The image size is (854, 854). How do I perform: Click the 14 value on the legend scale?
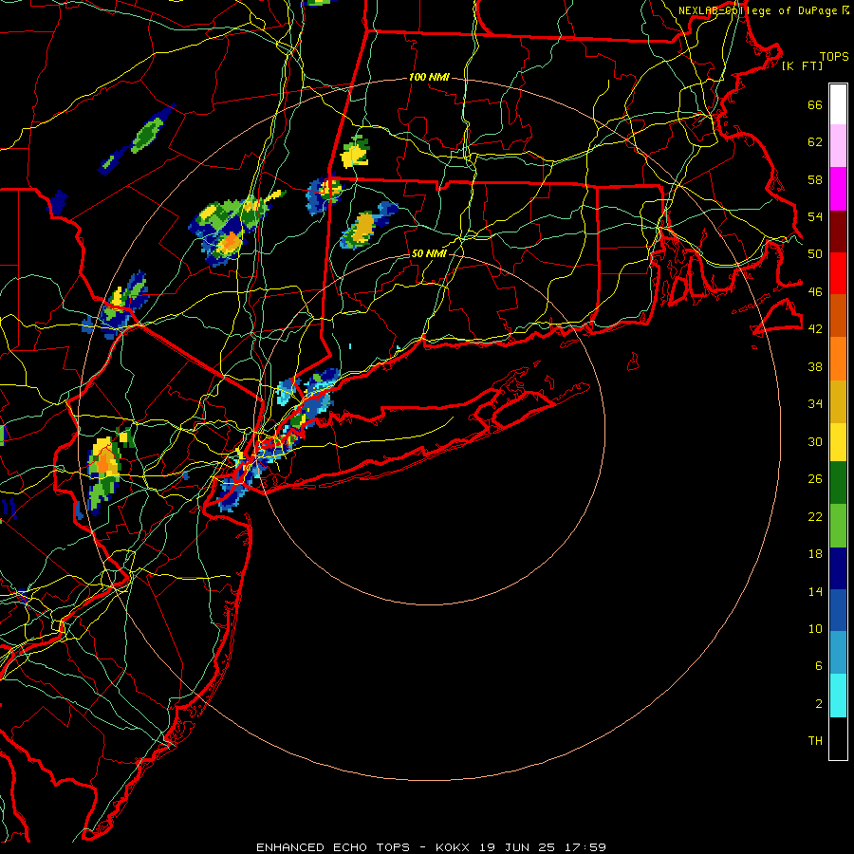[815, 591]
